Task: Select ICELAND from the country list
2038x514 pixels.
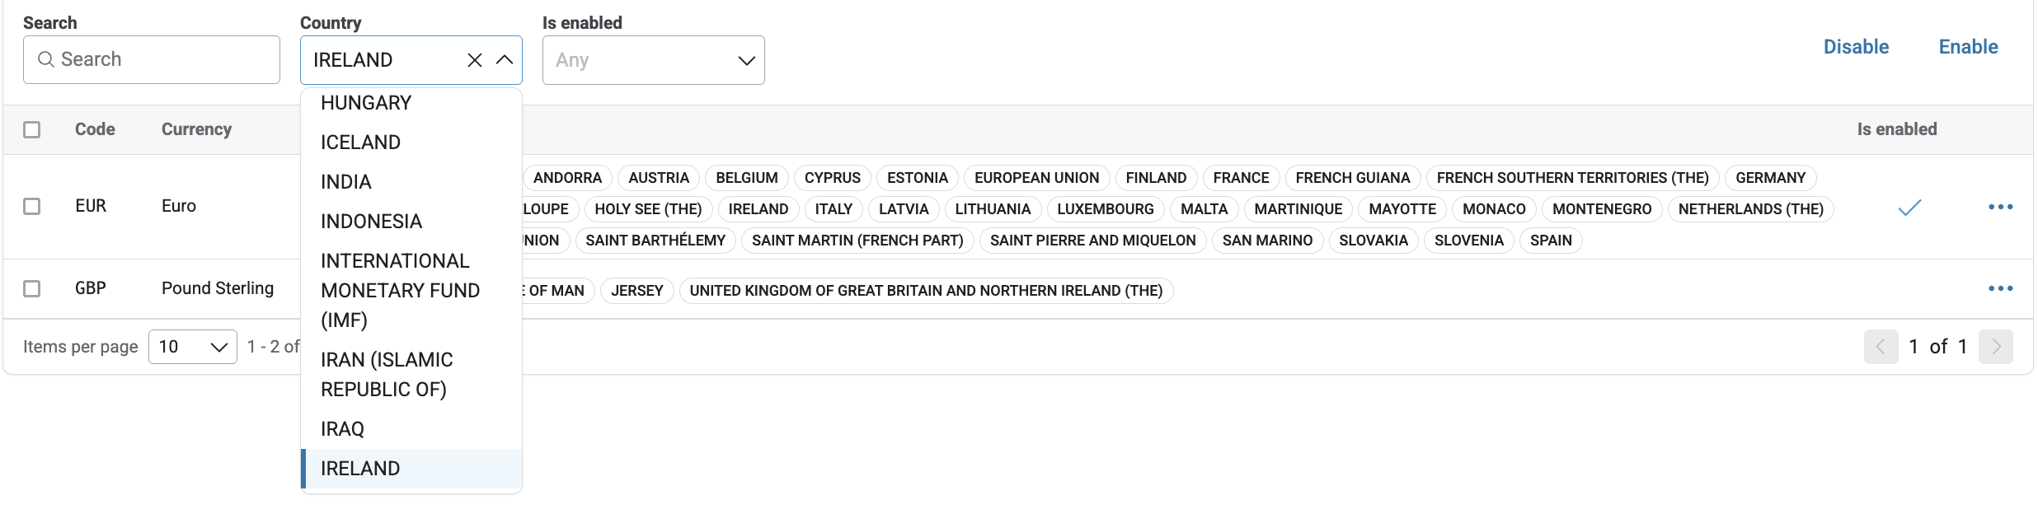Action: point(360,143)
